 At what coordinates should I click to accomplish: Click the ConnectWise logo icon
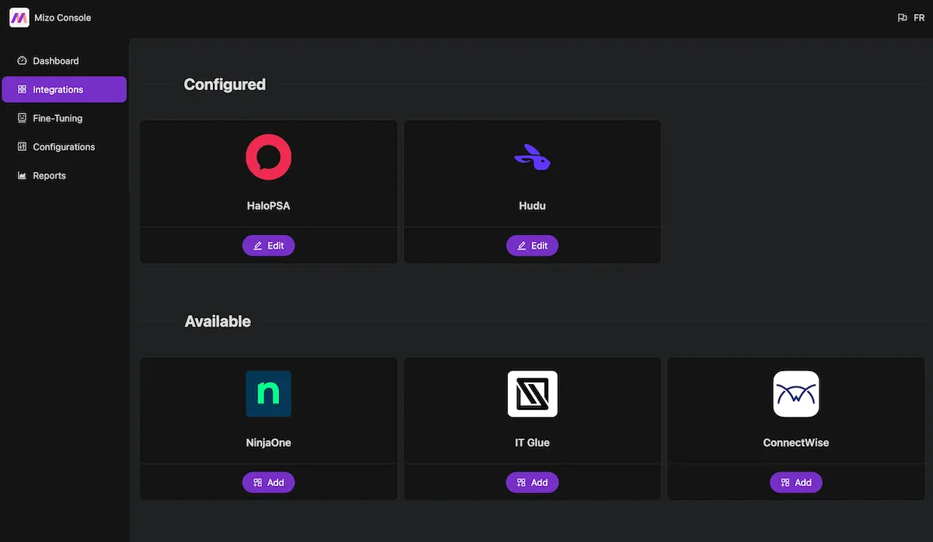click(x=796, y=393)
